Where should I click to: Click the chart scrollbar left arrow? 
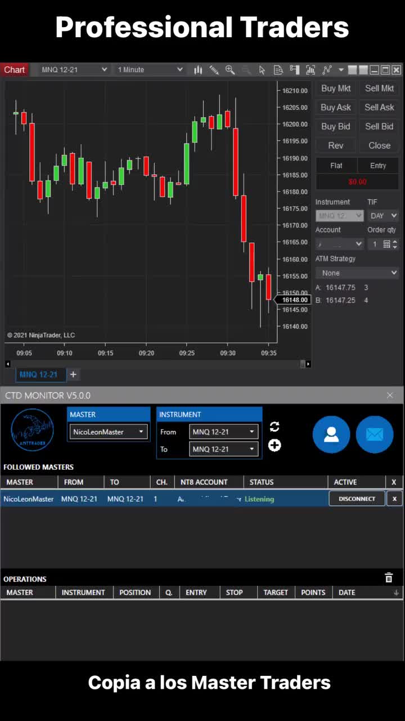click(x=8, y=364)
